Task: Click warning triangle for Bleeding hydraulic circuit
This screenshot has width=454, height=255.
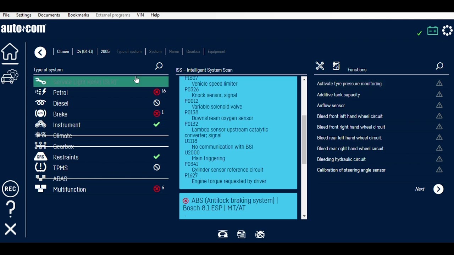Action: [x=439, y=159]
